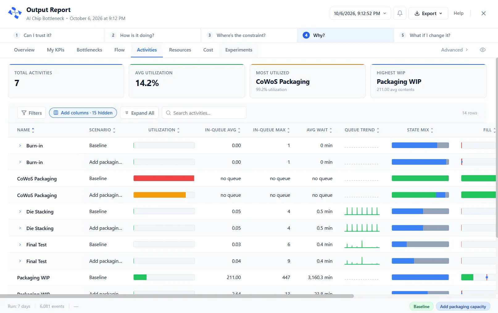498x313 pixels.
Task: Switch to the My KPIs tab
Action: (56, 50)
